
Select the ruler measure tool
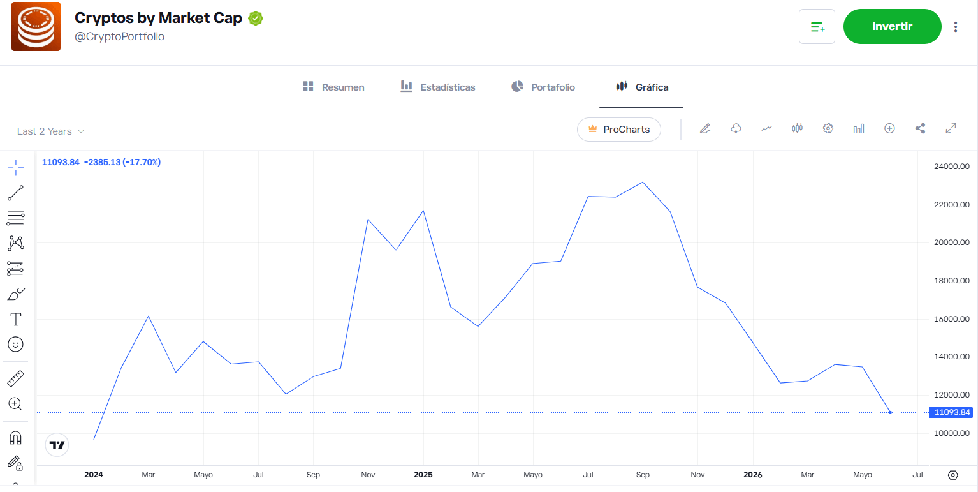click(16, 379)
